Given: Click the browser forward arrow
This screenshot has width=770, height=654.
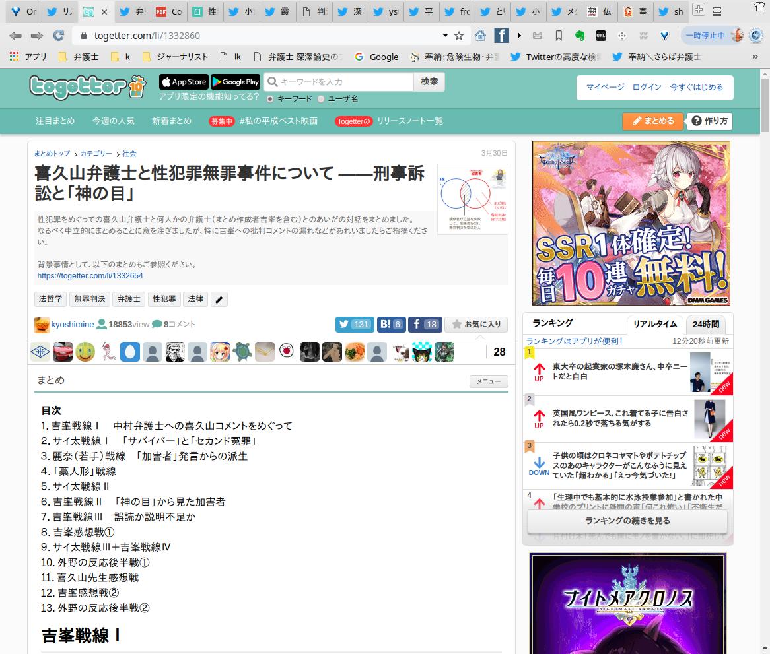Looking at the screenshot, I should click(x=37, y=36).
